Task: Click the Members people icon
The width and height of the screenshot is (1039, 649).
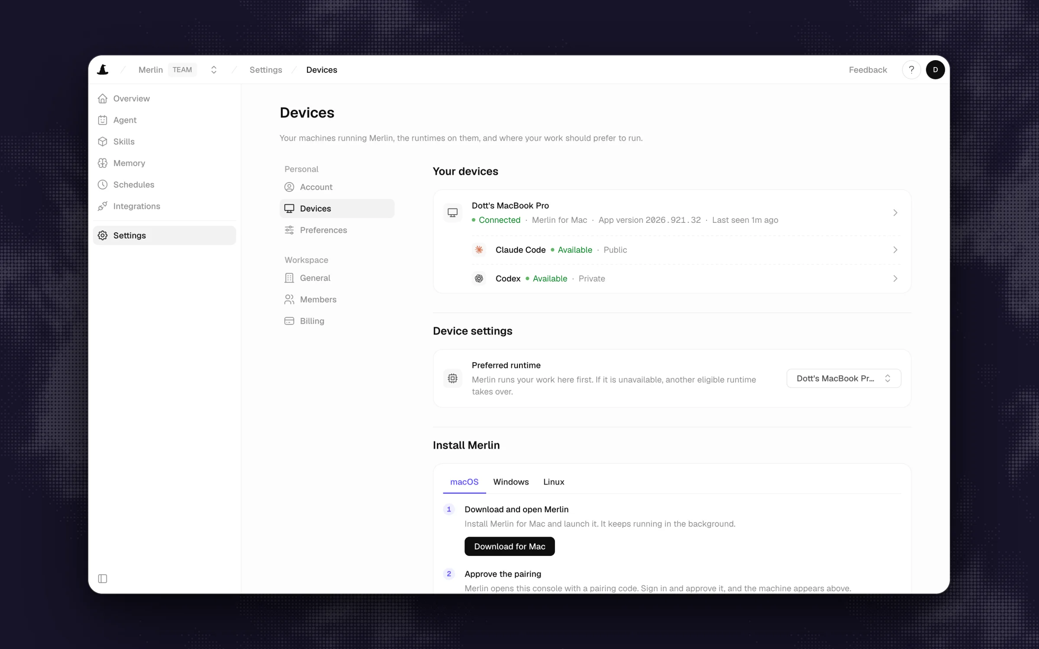Action: click(x=289, y=299)
